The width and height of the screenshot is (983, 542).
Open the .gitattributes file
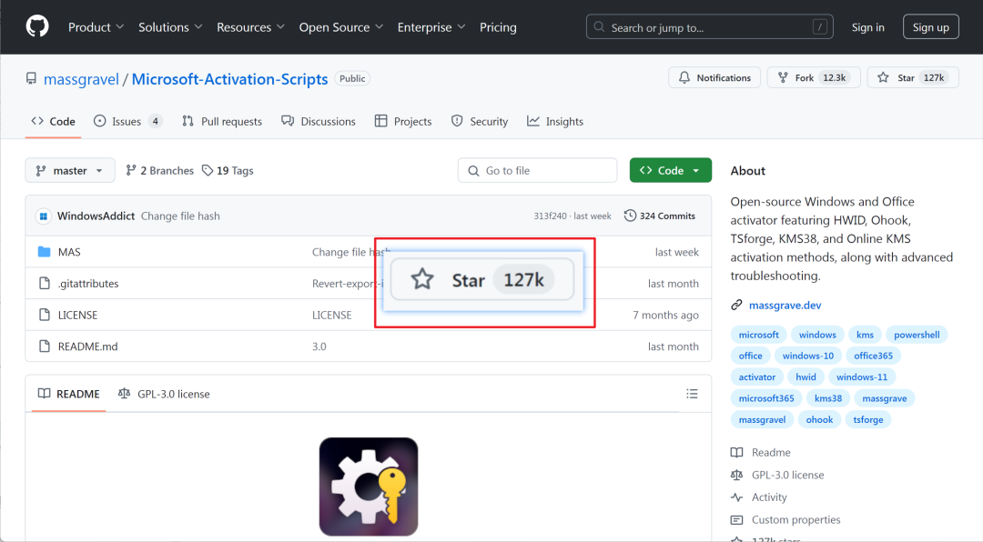point(88,283)
